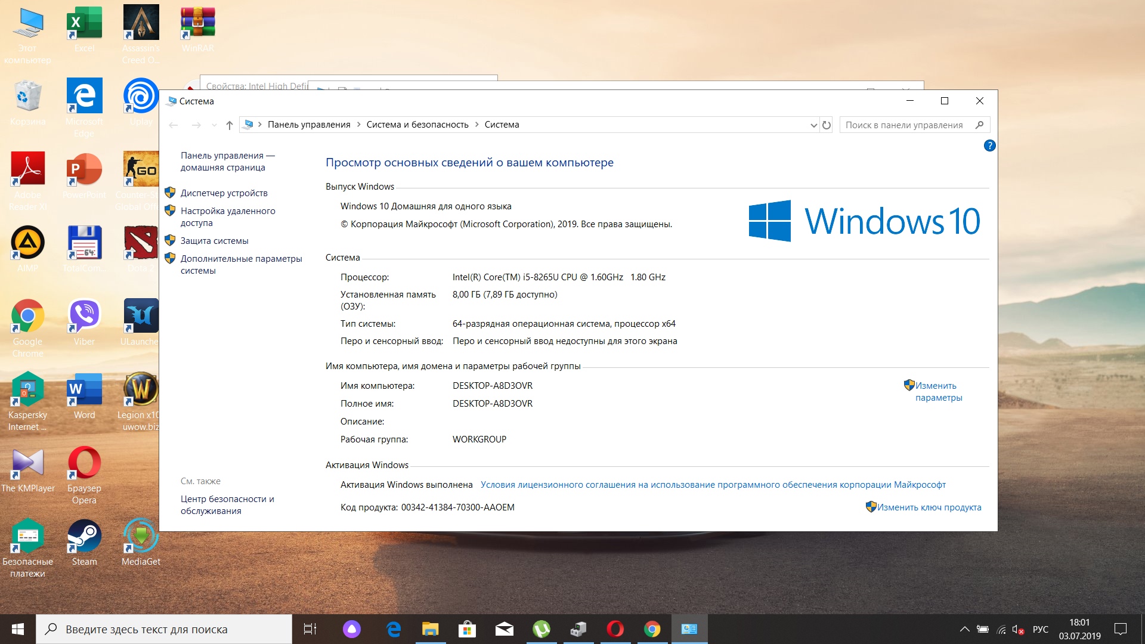Open Система и безопасность breadcrumb dropdown
The height and width of the screenshot is (644, 1145).
pos(476,124)
